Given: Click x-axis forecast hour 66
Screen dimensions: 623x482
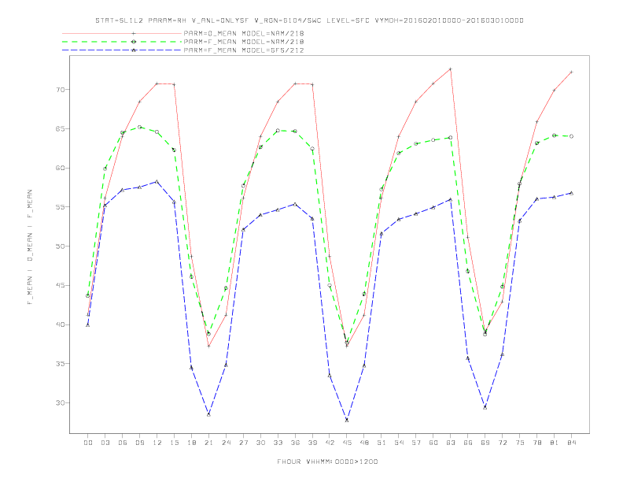Looking at the screenshot, I should tap(468, 443).
